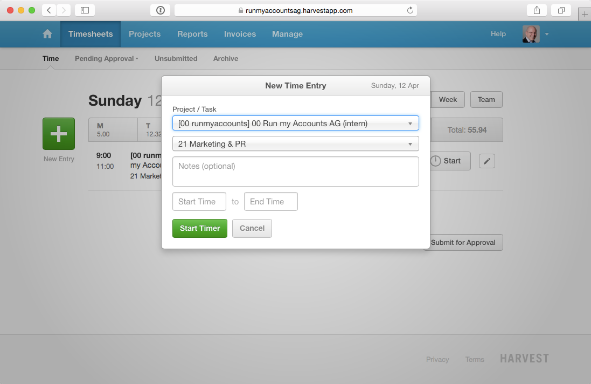Open the Safari share menu
Screen dimensions: 591x384
(537, 10)
